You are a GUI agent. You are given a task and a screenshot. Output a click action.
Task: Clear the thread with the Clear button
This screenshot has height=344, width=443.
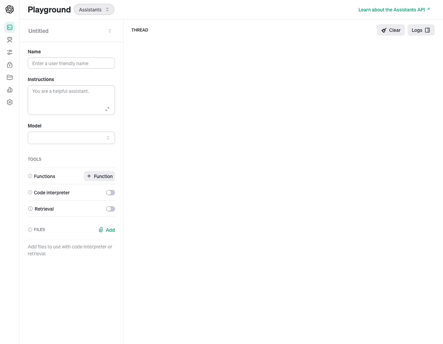391,30
